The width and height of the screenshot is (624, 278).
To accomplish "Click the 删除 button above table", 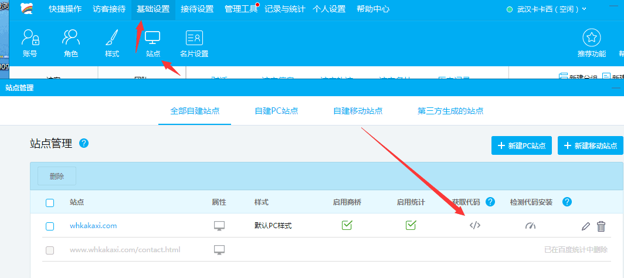I will tap(57, 176).
